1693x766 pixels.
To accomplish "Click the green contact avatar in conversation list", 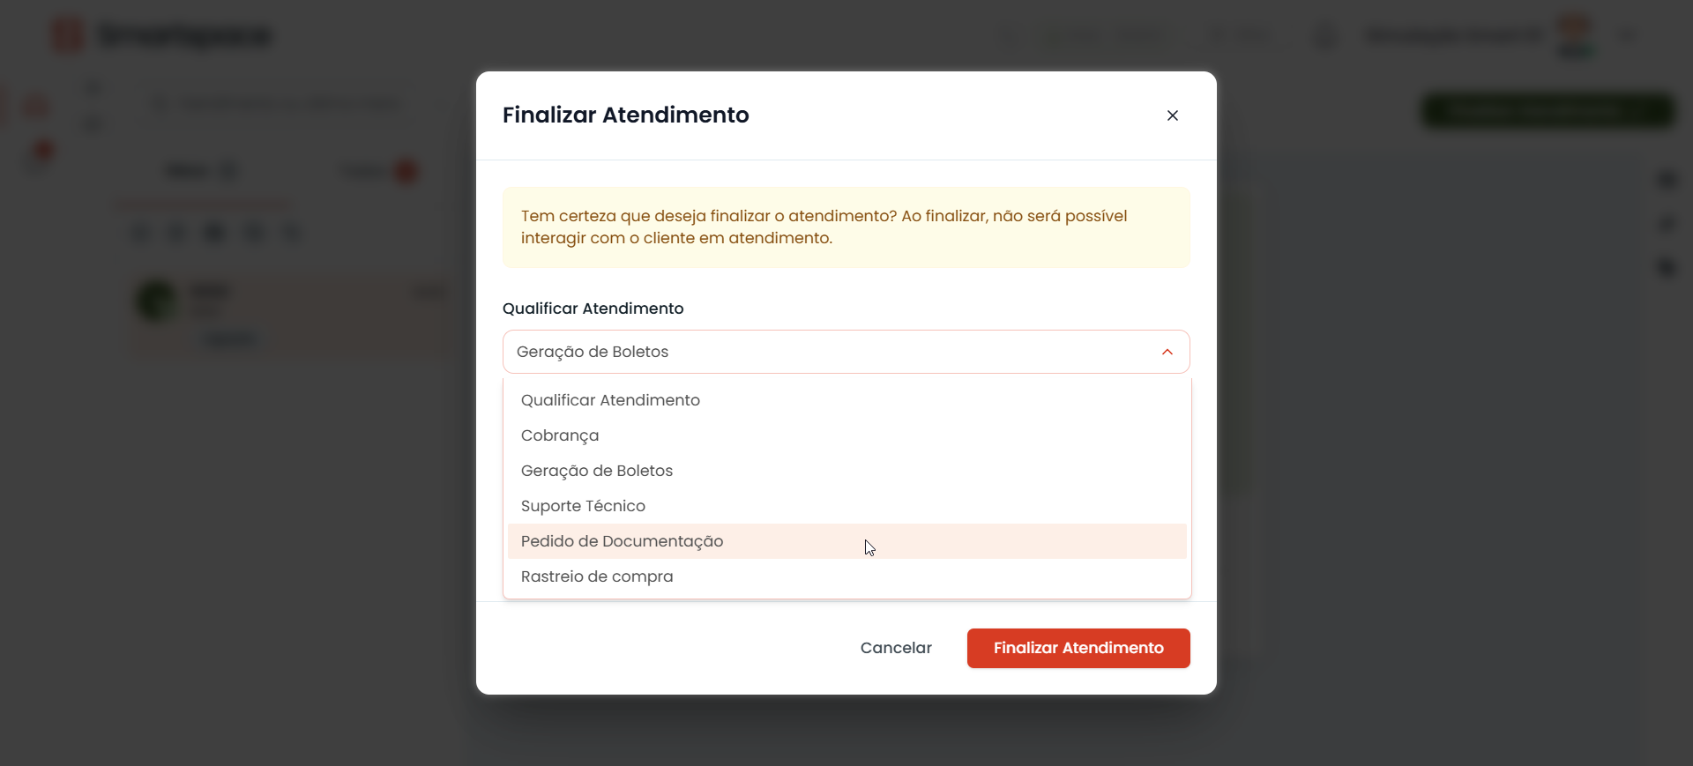I will [x=157, y=301].
